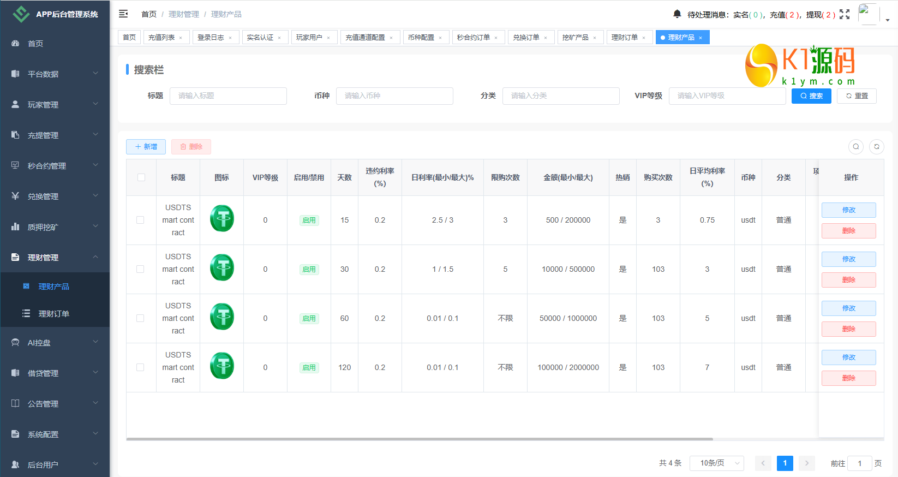898x477 pixels.
Task: Click 首页 in the breadcrumb
Action: (149, 14)
